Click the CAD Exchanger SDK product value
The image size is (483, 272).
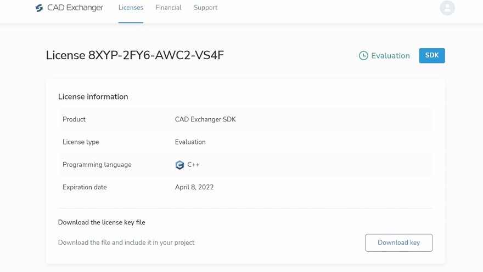click(x=205, y=119)
